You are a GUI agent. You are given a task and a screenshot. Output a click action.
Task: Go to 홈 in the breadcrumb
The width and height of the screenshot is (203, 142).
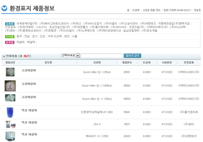[128, 10]
